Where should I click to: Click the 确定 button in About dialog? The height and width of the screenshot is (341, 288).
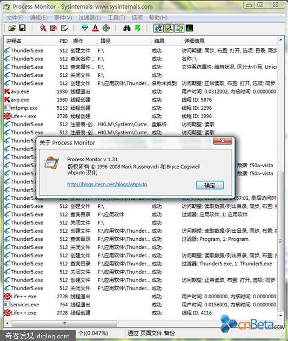click(210, 185)
